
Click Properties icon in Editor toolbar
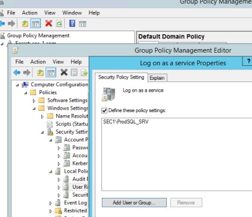click(74, 73)
